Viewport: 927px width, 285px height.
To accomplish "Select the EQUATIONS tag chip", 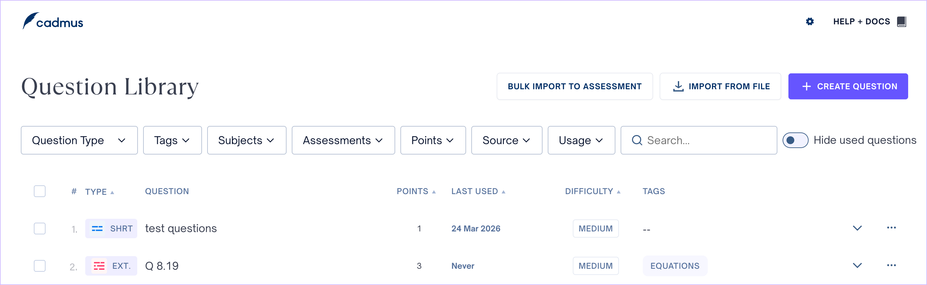I will pyautogui.click(x=674, y=266).
